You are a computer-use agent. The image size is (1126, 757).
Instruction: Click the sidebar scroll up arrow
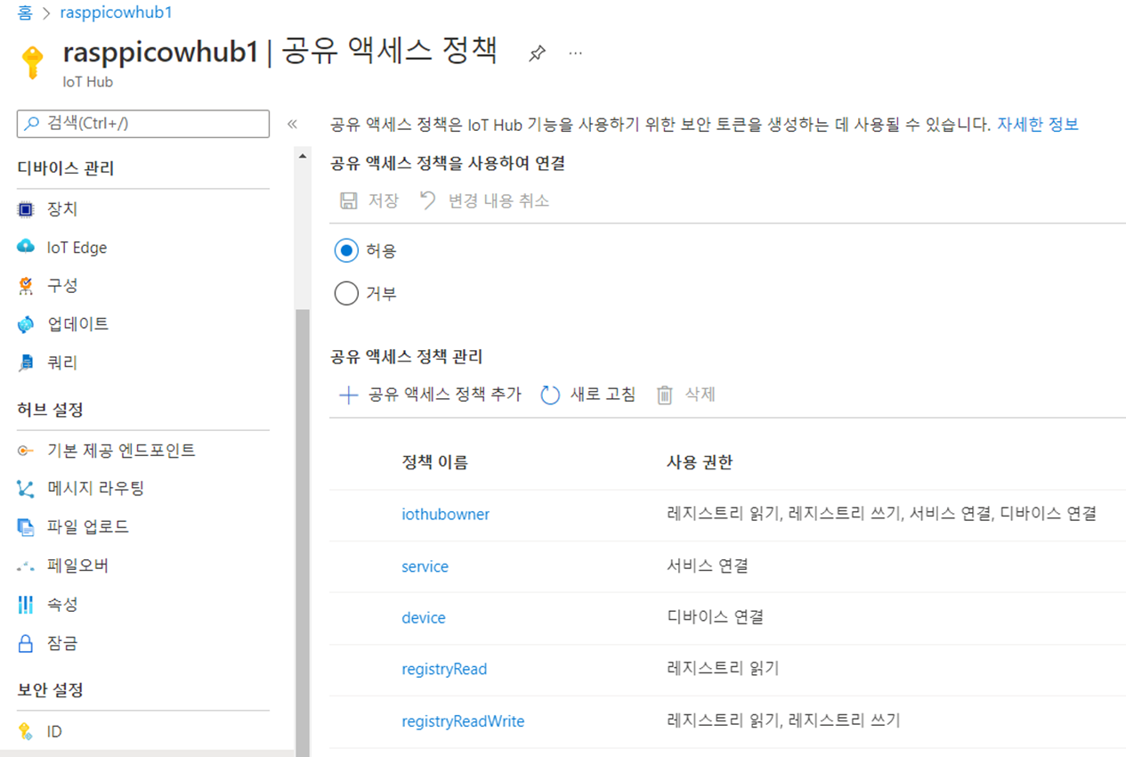[303, 157]
